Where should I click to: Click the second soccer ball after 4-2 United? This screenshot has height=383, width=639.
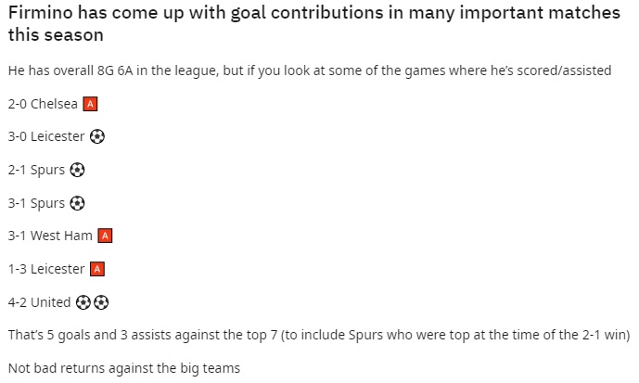[x=101, y=302]
